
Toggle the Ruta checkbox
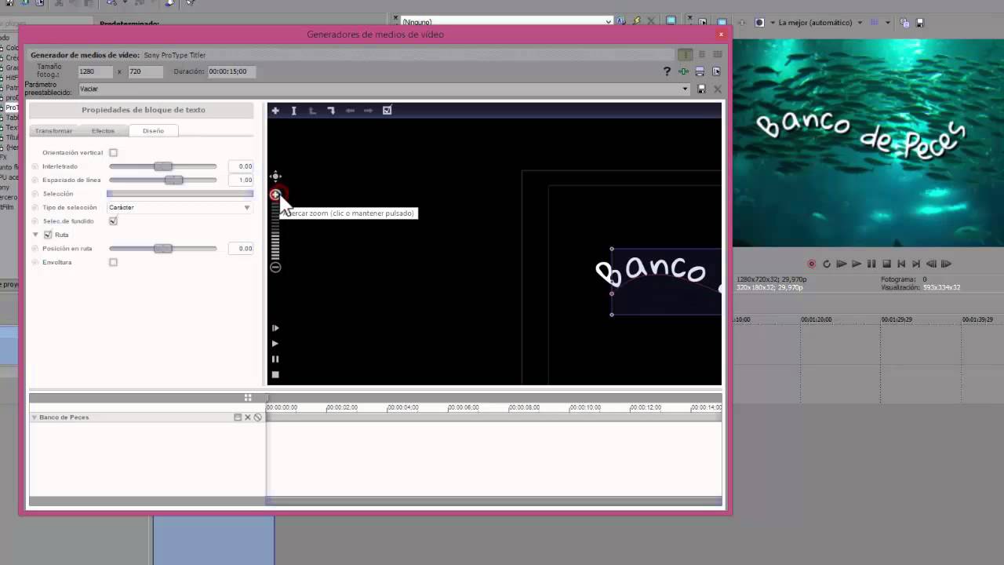(48, 235)
